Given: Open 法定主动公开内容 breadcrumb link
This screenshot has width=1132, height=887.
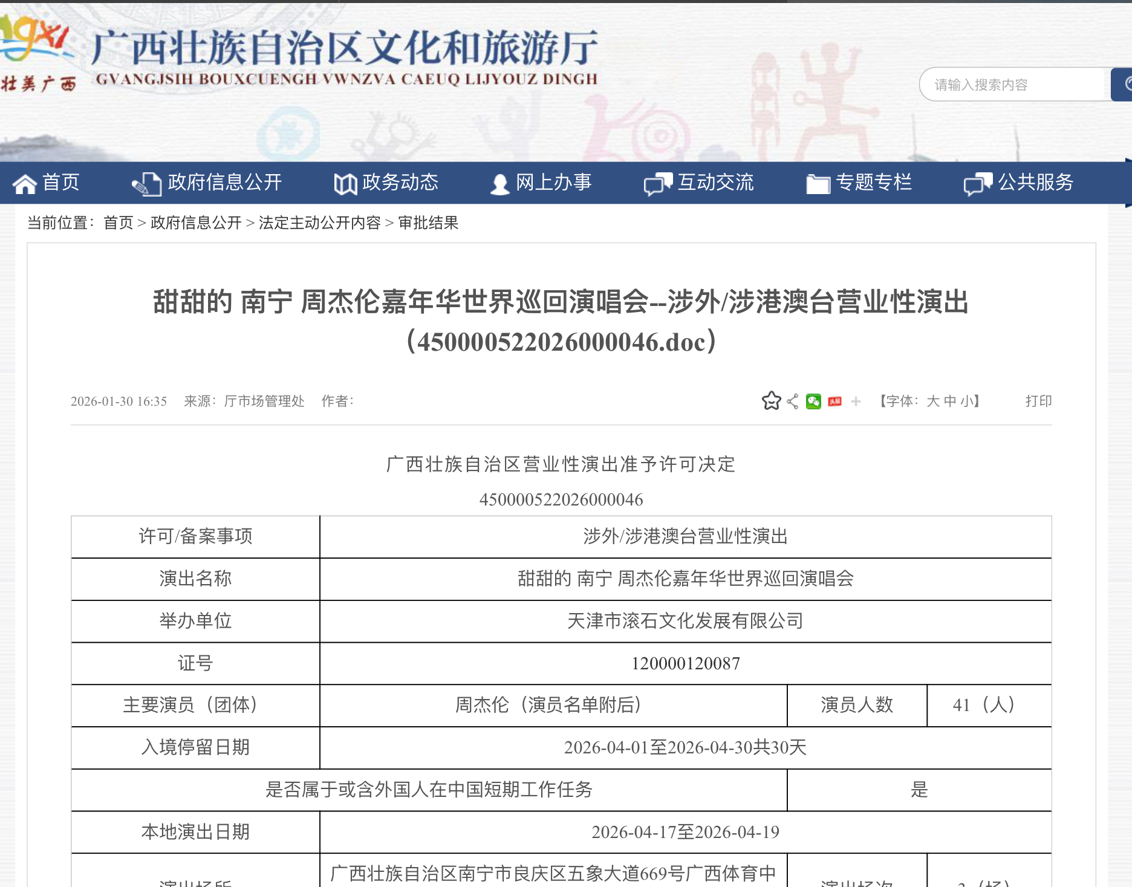Looking at the screenshot, I should click(320, 223).
